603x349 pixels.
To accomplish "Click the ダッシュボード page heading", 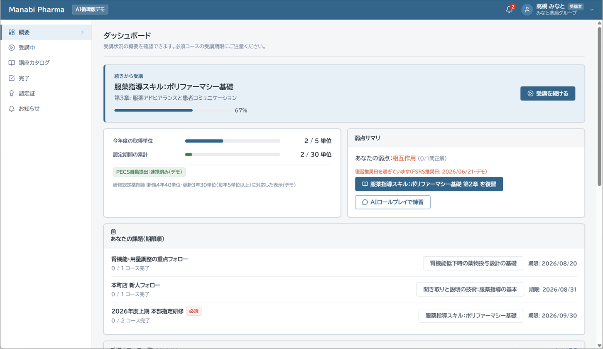I will pos(127,36).
